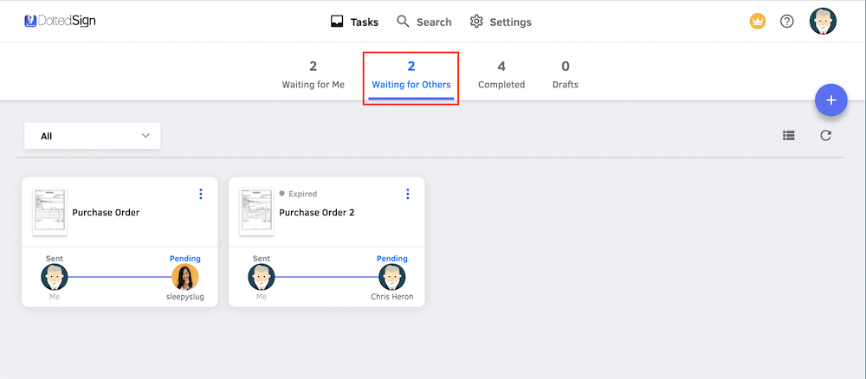Refresh the task list
This screenshot has width=866, height=379.
coord(826,135)
